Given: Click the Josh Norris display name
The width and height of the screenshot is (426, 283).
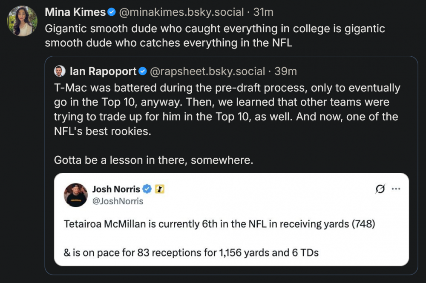Looking at the screenshot, I should (116, 189).
